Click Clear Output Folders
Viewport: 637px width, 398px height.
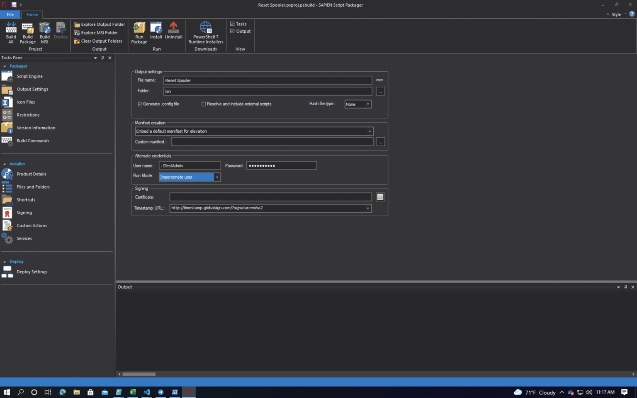[98, 41]
